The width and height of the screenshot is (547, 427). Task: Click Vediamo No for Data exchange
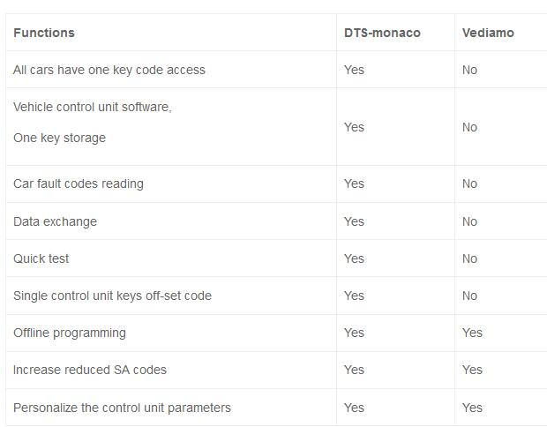click(469, 221)
